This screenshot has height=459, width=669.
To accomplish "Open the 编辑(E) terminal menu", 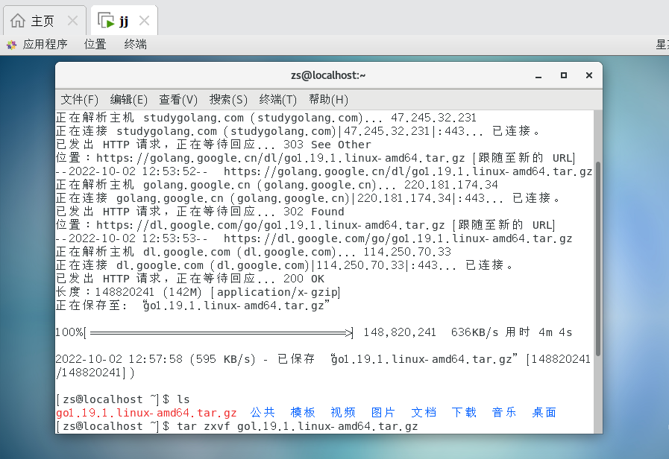I will [x=128, y=100].
